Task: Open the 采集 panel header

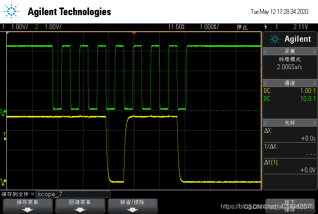Action: [290, 51]
